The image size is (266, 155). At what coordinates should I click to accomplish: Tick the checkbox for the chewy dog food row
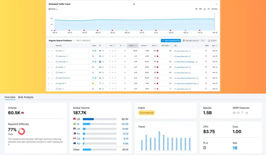52,78
